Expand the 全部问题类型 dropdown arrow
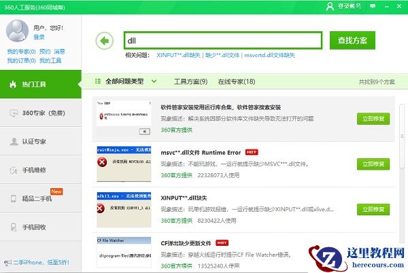The height and width of the screenshot is (273, 408). [154, 81]
